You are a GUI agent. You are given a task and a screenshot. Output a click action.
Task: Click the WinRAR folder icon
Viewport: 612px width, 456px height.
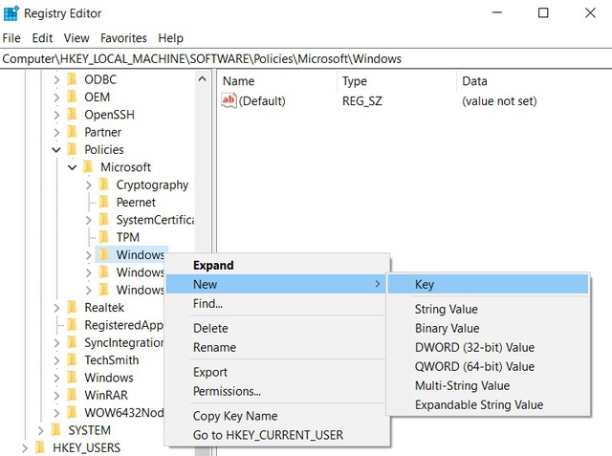(73, 395)
